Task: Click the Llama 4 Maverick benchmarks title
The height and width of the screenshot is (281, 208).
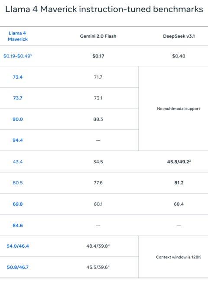Action: pos(104,9)
